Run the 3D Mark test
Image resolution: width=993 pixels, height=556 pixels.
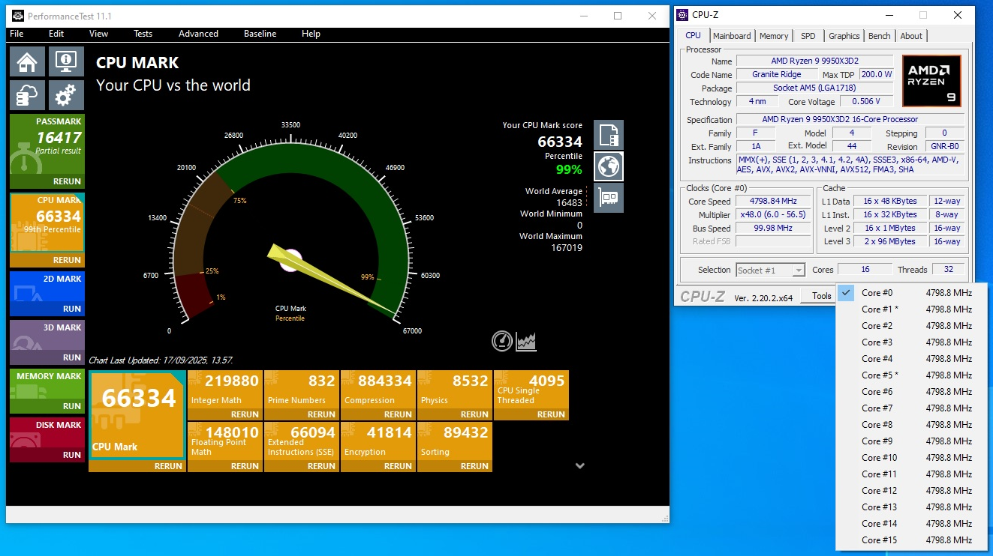click(72, 357)
